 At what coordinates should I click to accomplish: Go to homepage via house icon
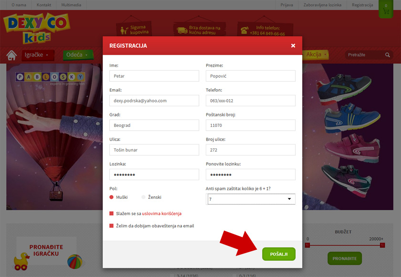coord(11,55)
